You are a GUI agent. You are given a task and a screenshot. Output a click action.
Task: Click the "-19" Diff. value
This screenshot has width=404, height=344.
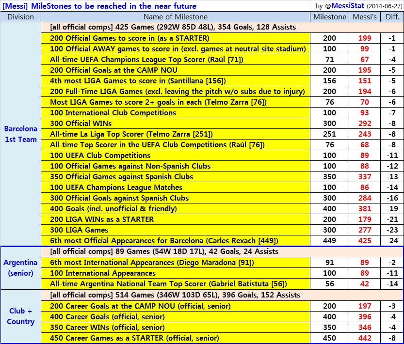(x=392, y=209)
